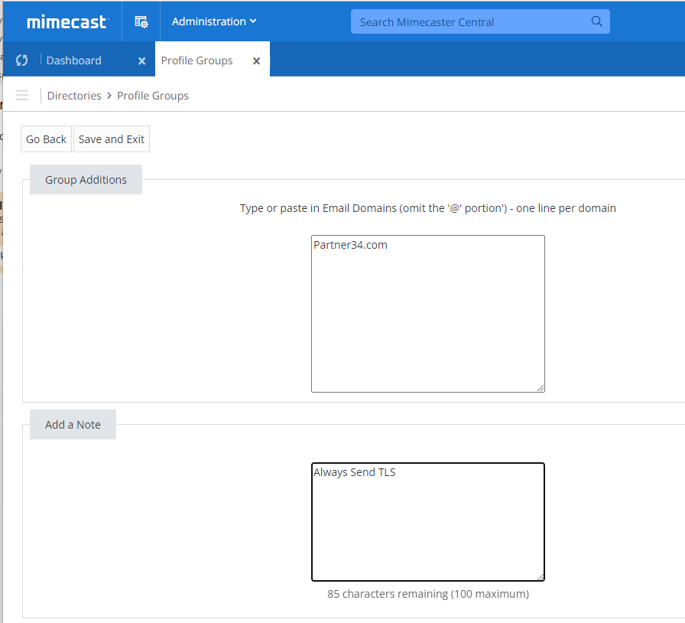Close the Profile Groups tab
Viewport: 685px width, 623px height.
256,60
